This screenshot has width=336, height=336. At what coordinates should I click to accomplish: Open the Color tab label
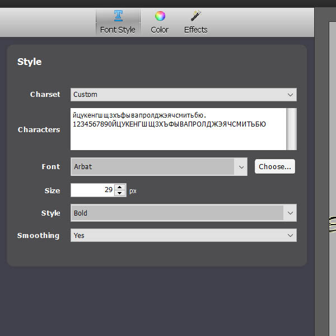coord(160,30)
